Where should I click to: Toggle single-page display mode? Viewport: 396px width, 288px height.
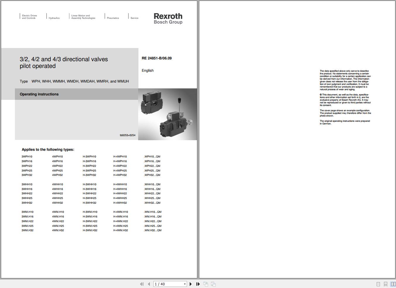click(x=378, y=284)
